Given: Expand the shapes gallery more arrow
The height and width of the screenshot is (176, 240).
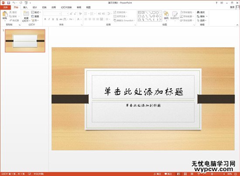Looking at the screenshot, I should click(161, 20).
